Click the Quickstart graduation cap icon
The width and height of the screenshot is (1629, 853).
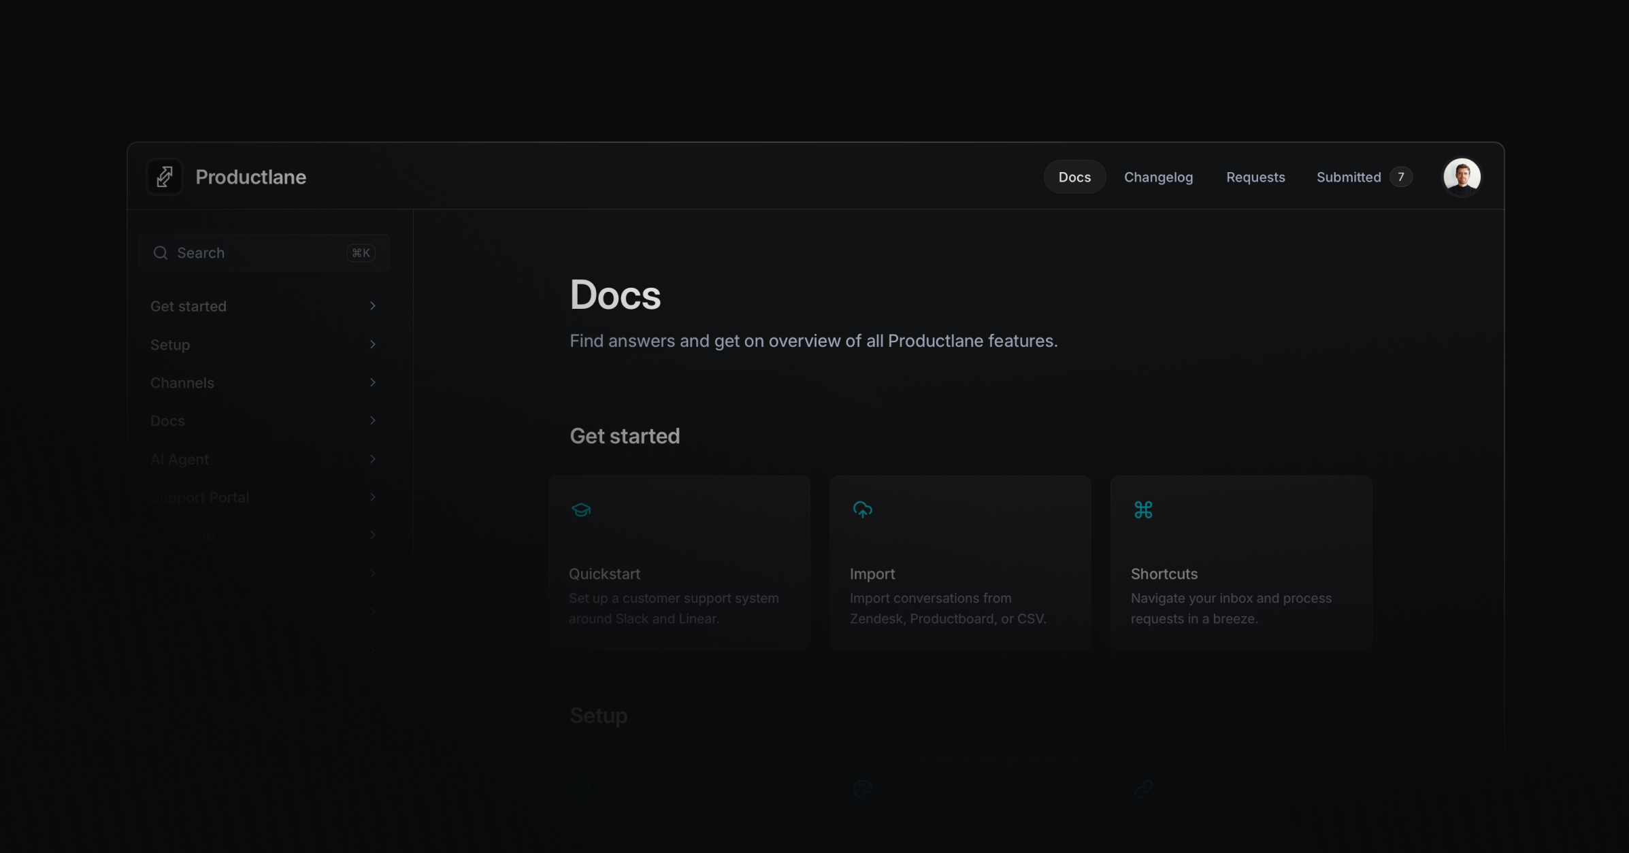(581, 509)
